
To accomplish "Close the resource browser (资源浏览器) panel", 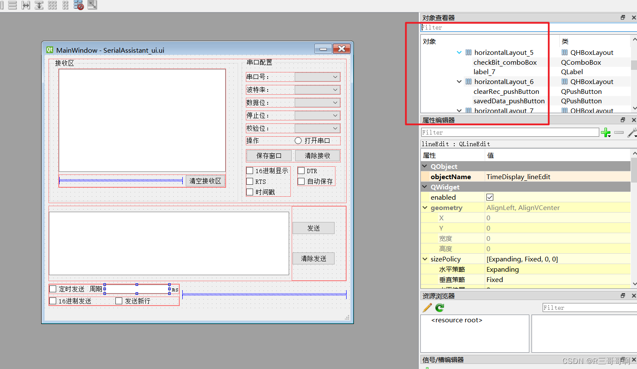I will pyautogui.click(x=634, y=296).
